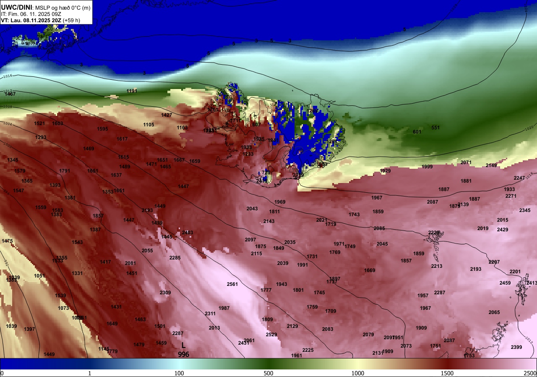Select the 2429 height label

tap(503, 230)
